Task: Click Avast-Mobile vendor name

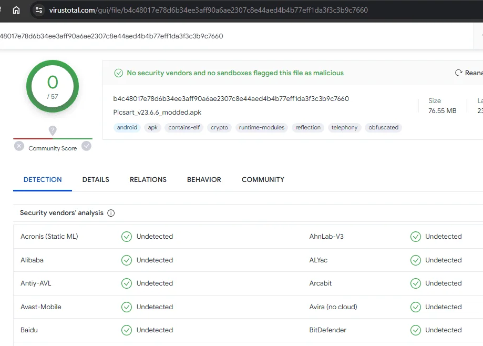Action: click(41, 307)
